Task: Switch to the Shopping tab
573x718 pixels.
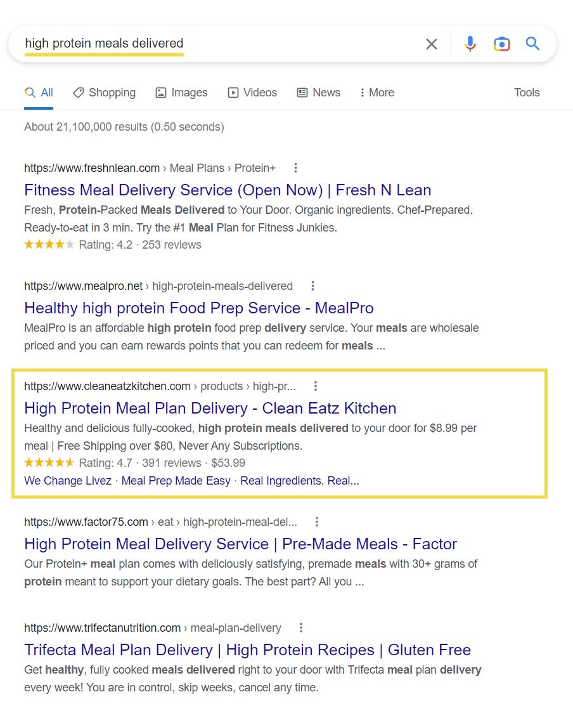Action: [105, 93]
